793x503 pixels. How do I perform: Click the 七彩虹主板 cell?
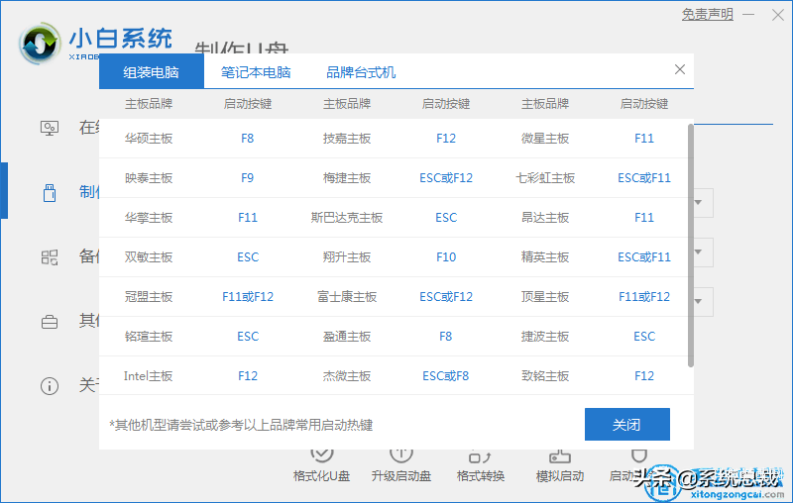tap(545, 178)
